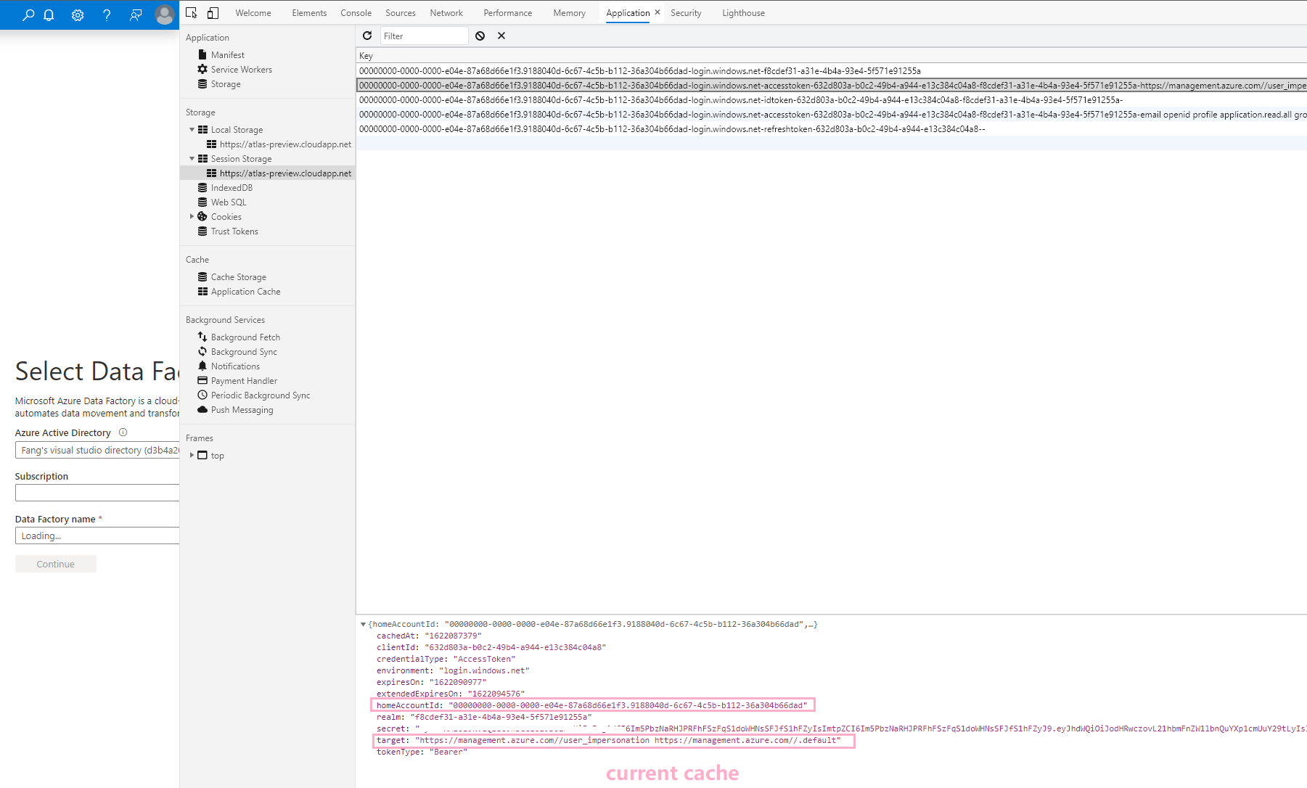Open the Memory tab
Image resolution: width=1307 pixels, height=788 pixels.
click(x=569, y=12)
